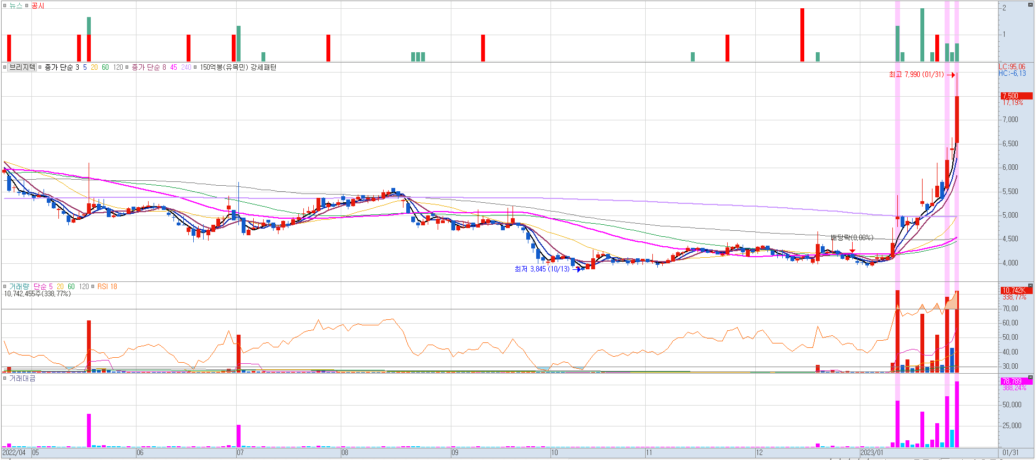This screenshot has width=1036, height=460.
Task: Select the 공시 legend label
Action: [38, 5]
